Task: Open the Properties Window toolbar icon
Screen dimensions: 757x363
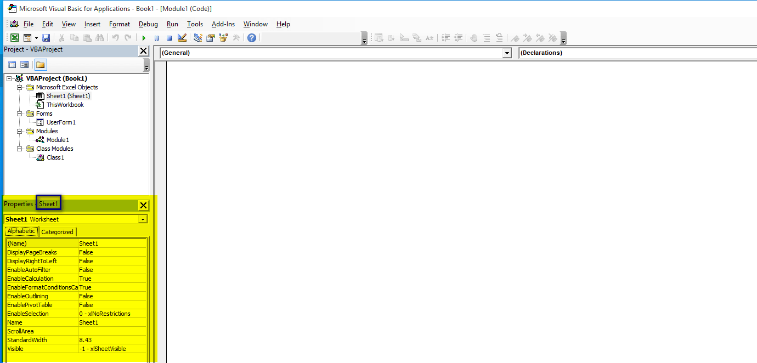Action: 211,38
